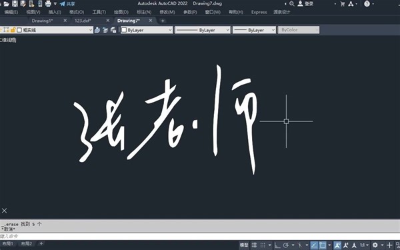Select the Drawing7* tab

point(129,21)
